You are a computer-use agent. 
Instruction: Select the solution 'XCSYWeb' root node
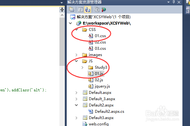[x=103, y=17]
